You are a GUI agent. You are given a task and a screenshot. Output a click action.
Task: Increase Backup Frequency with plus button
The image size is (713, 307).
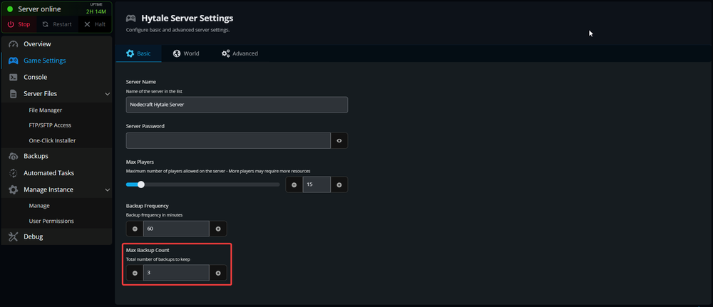tap(218, 229)
